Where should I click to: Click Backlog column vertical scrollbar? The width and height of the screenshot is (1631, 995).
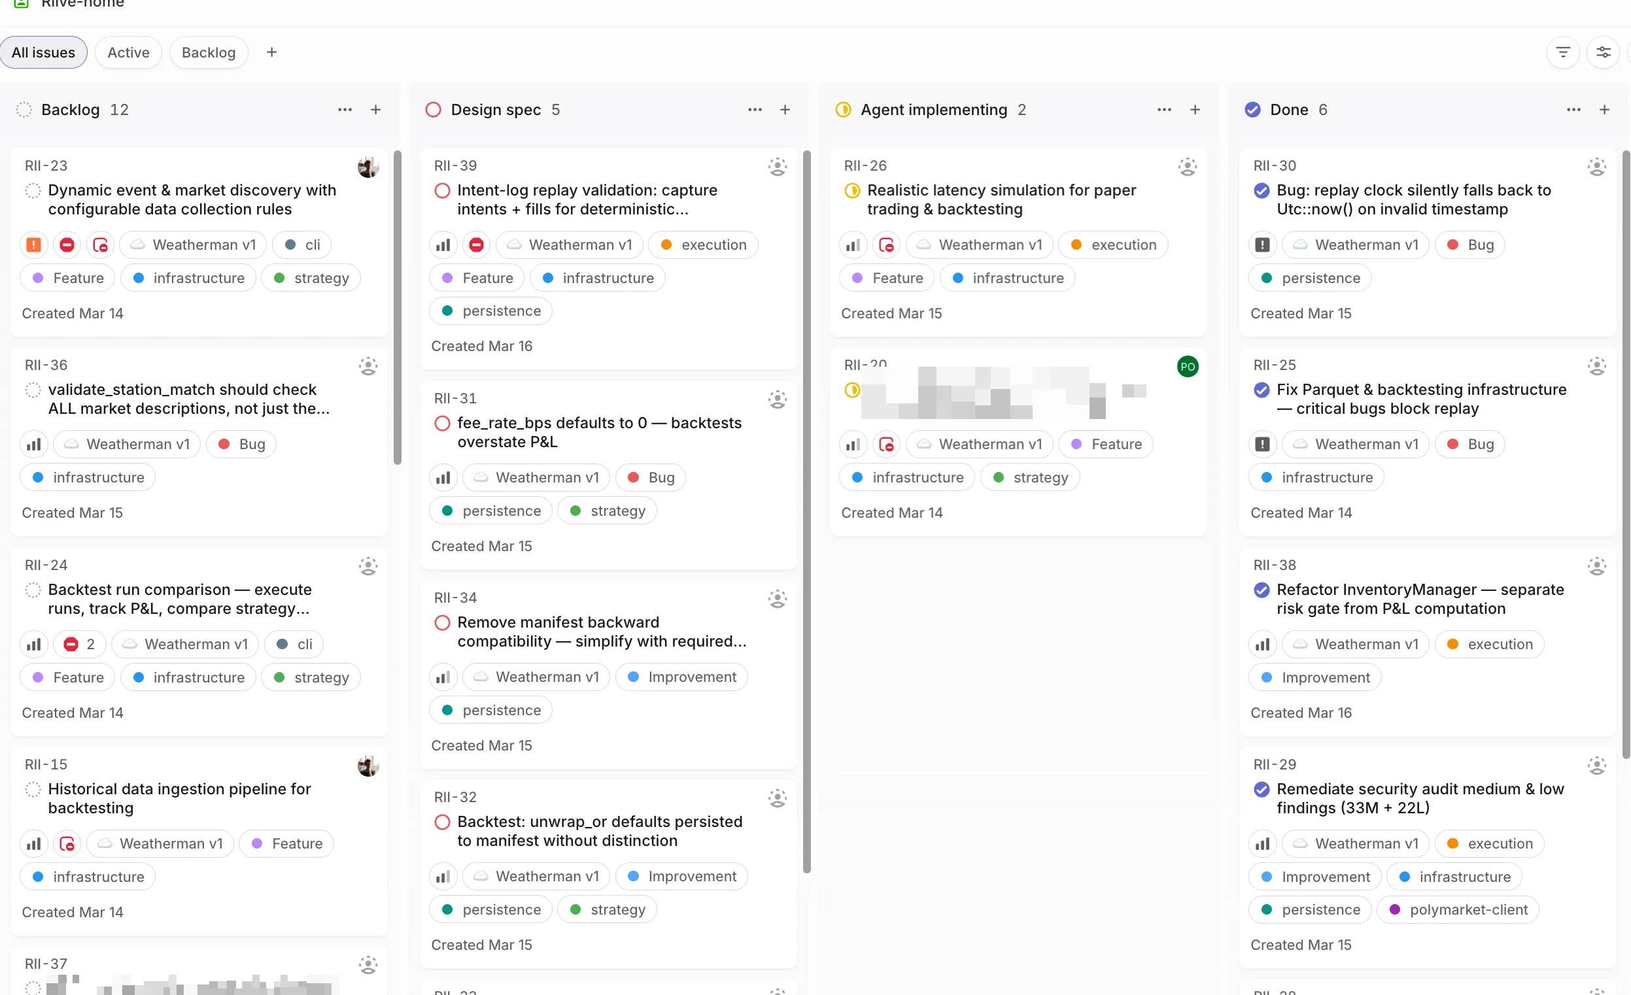pyautogui.click(x=397, y=308)
